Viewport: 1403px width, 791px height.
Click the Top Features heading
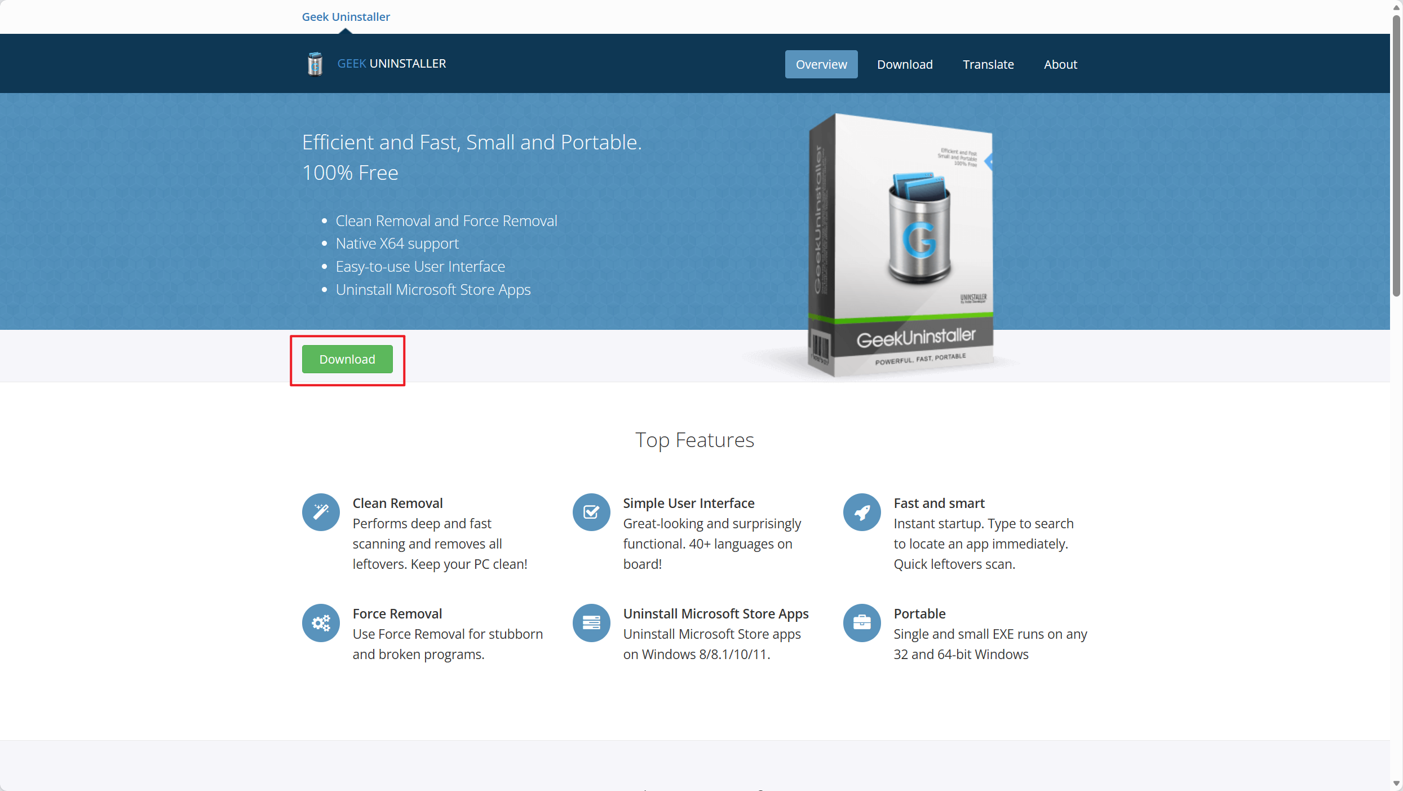694,440
